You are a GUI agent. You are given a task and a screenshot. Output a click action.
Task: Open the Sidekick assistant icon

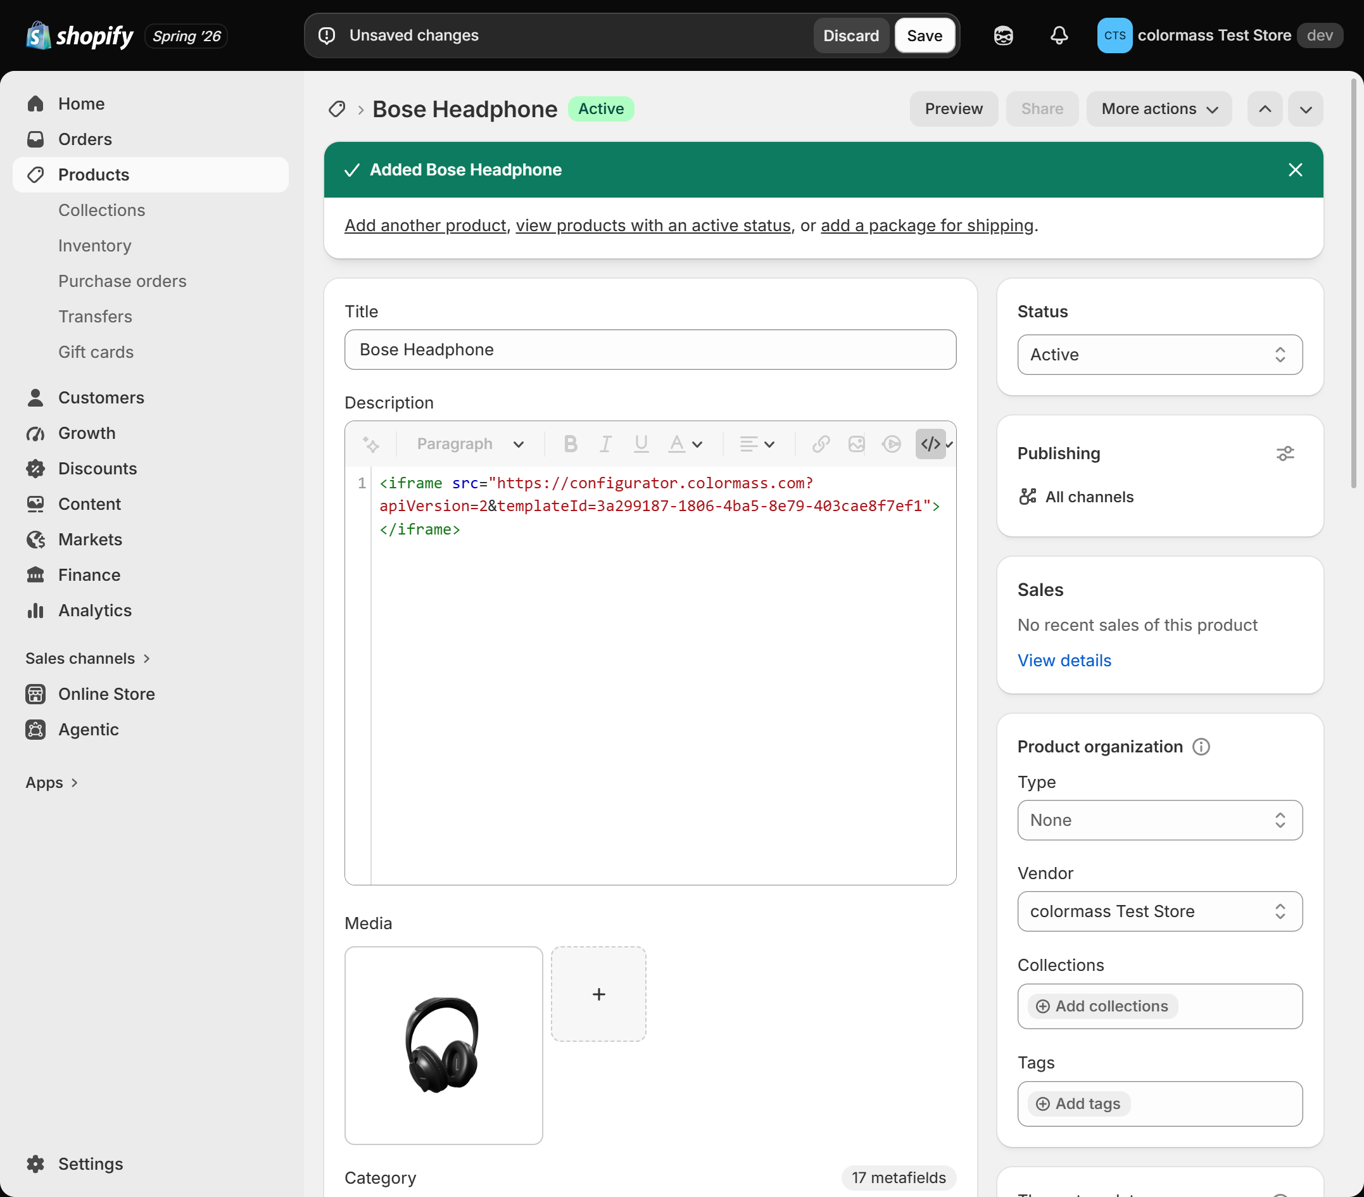click(x=1003, y=35)
